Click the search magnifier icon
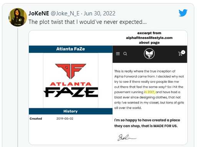This screenshot has height=147, width=202. pos(125,54)
